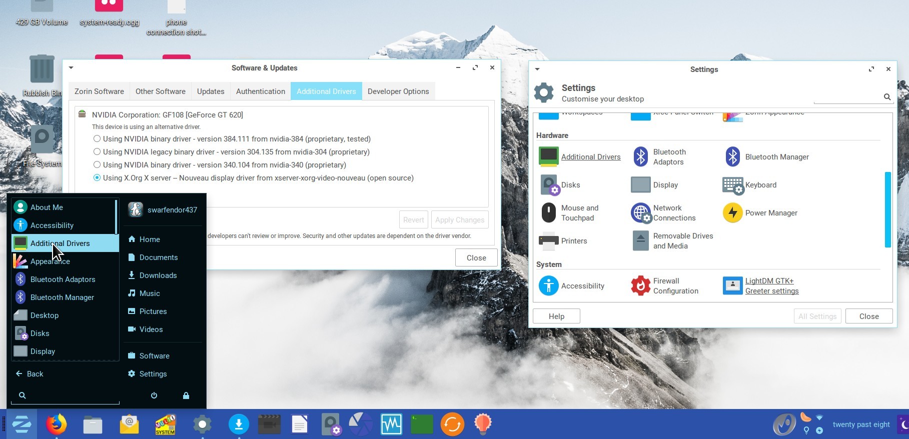Go Back in the start menu
Viewport: 909px width, 439px height.
(30, 374)
